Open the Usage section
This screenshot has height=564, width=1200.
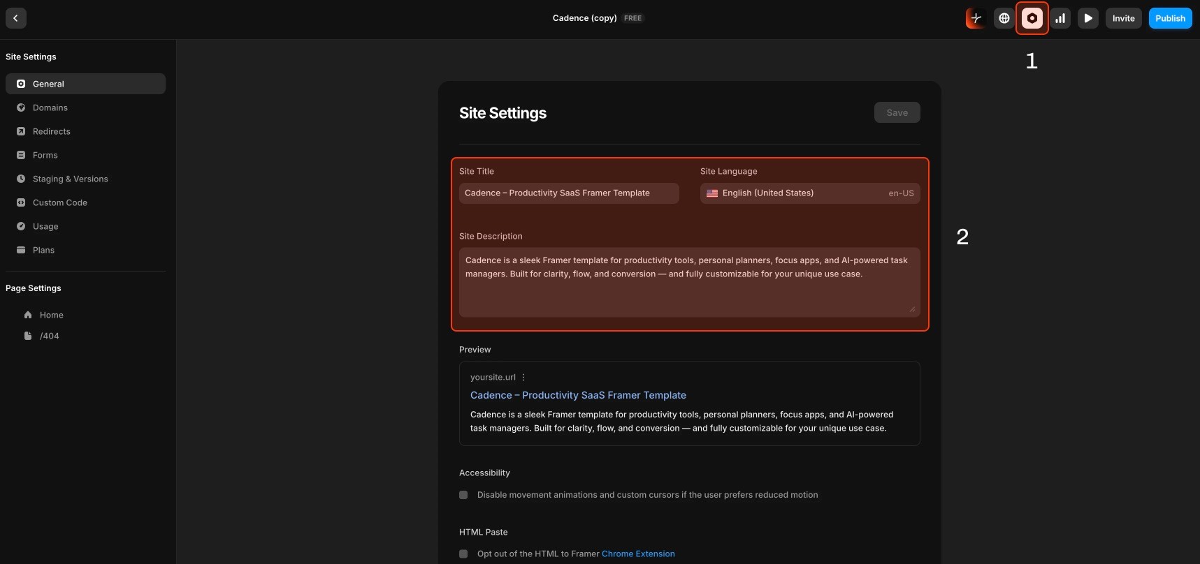(85, 226)
